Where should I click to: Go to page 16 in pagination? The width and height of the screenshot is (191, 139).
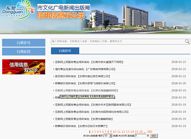point(141,132)
